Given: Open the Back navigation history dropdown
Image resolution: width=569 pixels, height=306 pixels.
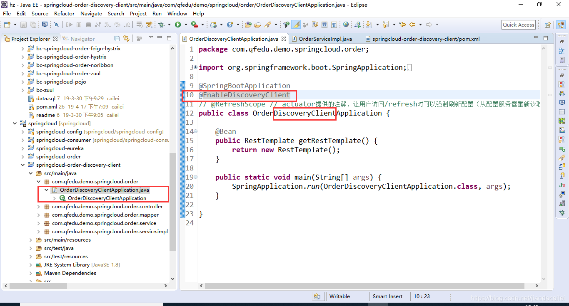Looking at the screenshot, I should tap(420, 25).
